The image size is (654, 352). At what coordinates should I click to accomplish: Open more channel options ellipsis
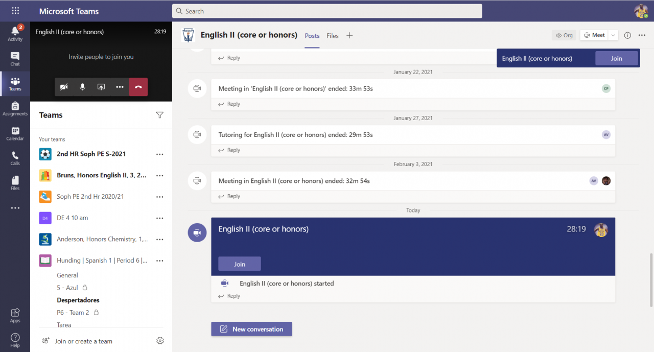tap(642, 35)
